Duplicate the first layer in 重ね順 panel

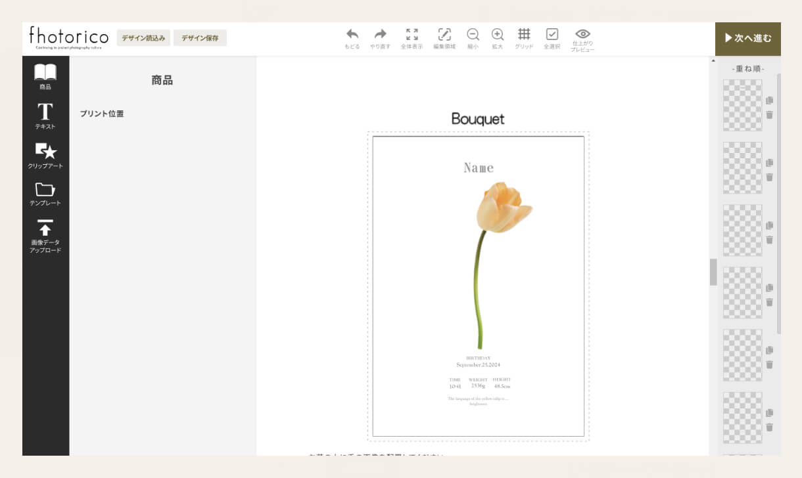point(770,100)
